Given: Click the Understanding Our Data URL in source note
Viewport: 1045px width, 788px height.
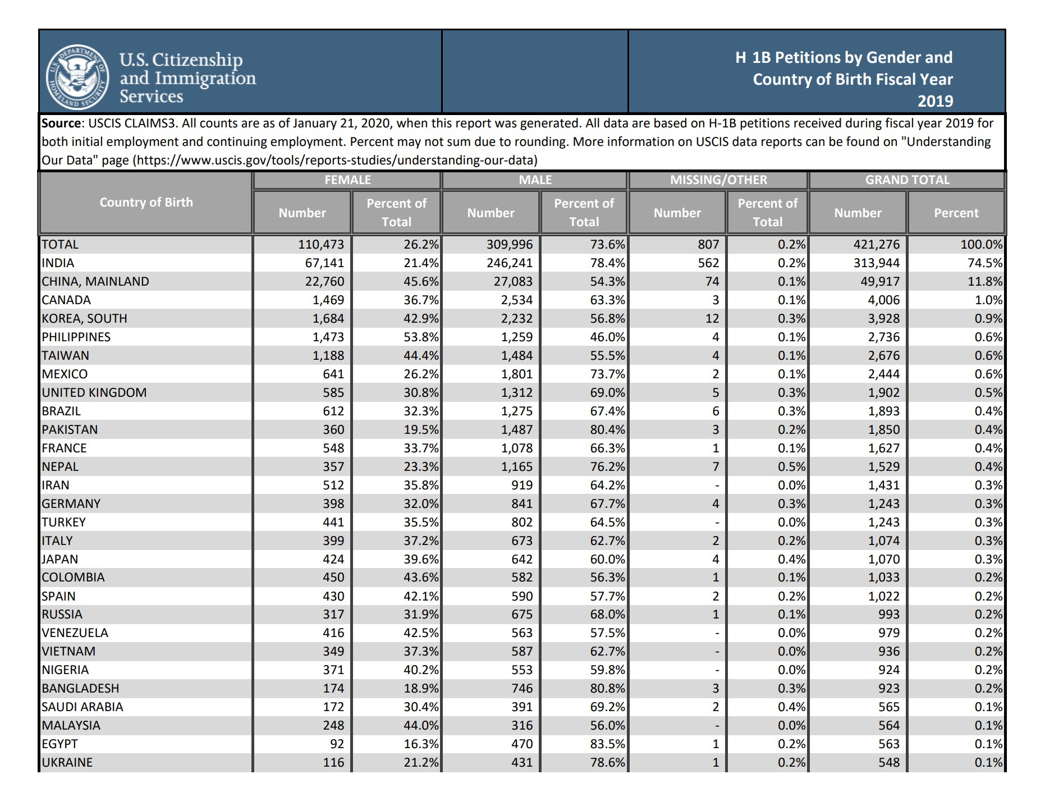Looking at the screenshot, I should (x=337, y=161).
